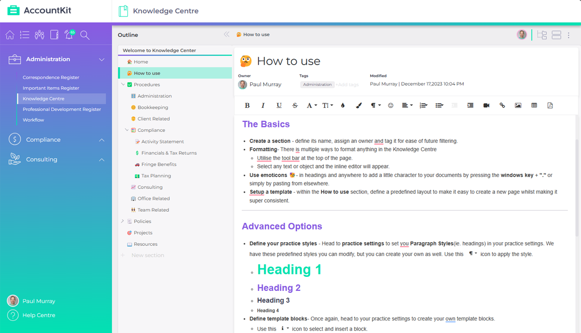Open Correspondence Register
This screenshot has height=333, width=581.
(51, 78)
